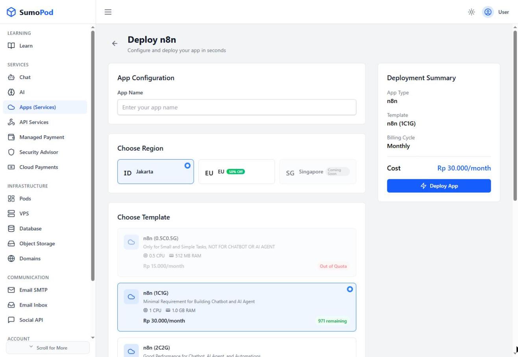This screenshot has width=518, height=357.
Task: Expand sidebar with Scroll for More
Action: pos(48,348)
